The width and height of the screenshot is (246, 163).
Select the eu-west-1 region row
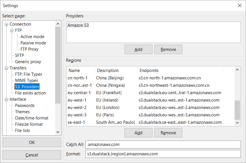pyautogui.click(x=150, y=100)
